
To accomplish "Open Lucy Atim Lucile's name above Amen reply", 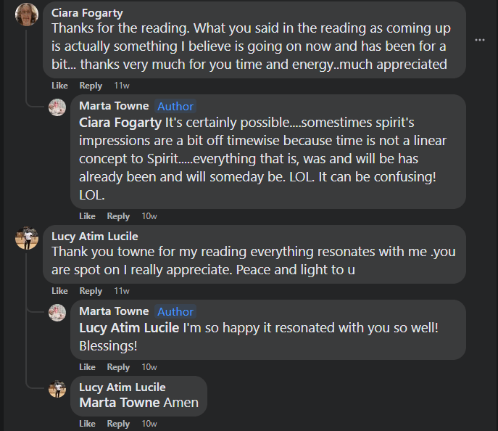I will tap(122, 387).
